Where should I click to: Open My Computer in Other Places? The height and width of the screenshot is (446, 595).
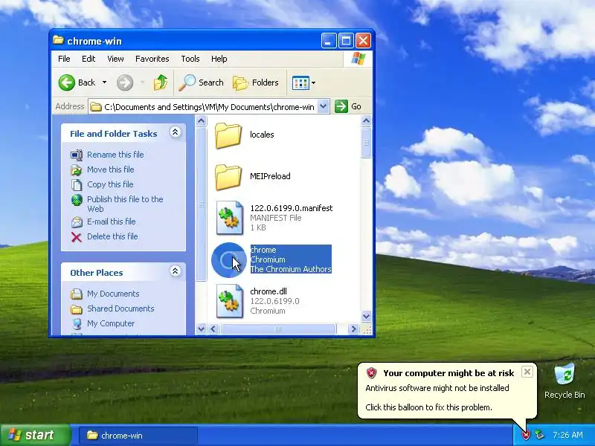point(111,323)
